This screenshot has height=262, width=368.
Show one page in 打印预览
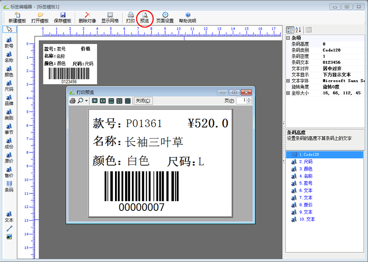point(95,101)
